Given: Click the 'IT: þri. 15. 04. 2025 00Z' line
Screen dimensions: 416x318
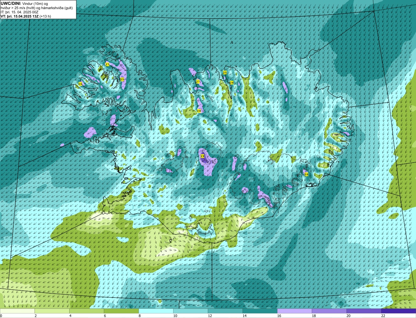Looking at the screenshot, I should coord(19,12).
